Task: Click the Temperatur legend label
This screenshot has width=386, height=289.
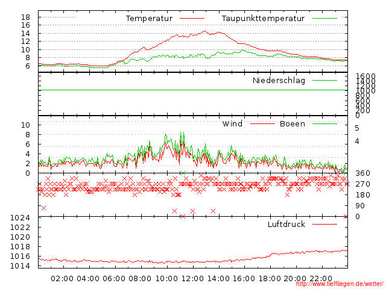Action: 149,19
